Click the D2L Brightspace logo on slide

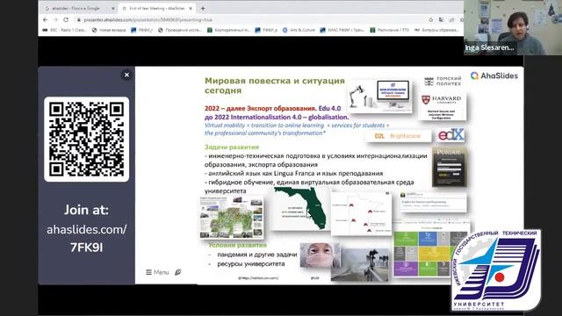[x=398, y=136]
